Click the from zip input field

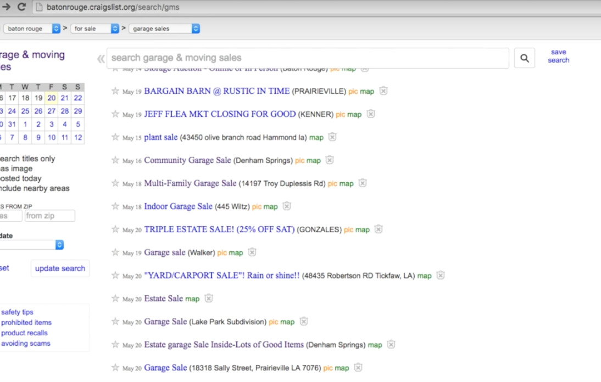click(50, 216)
